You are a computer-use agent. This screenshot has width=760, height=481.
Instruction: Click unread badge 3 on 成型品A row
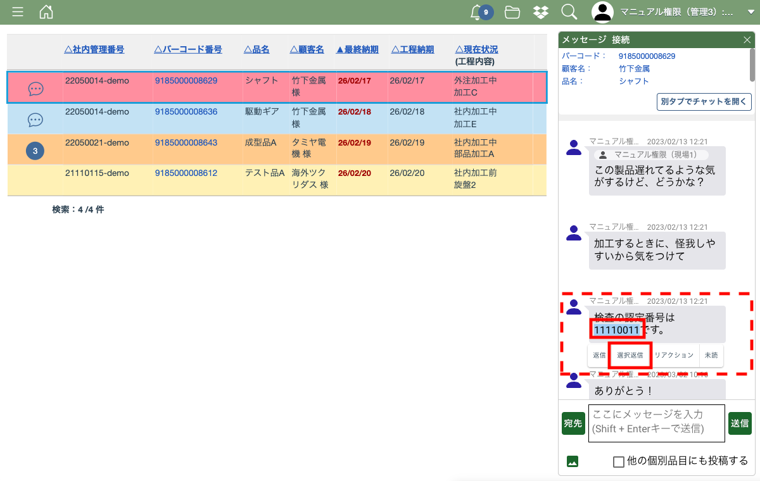point(35,151)
